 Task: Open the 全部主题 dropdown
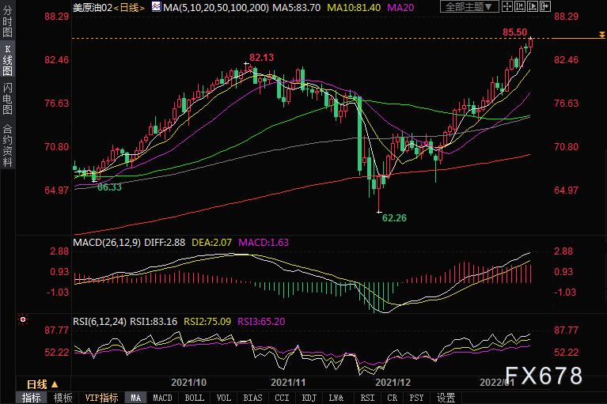pos(469,6)
